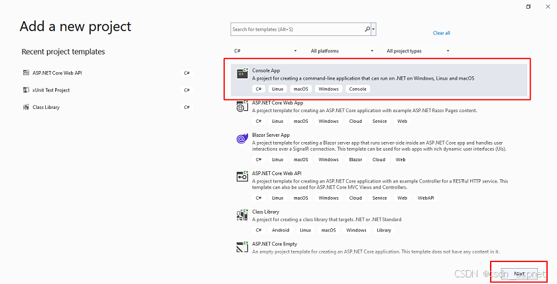This screenshot has width=557, height=284.
Task: Open the All project types dropdown
Action: tap(418, 51)
